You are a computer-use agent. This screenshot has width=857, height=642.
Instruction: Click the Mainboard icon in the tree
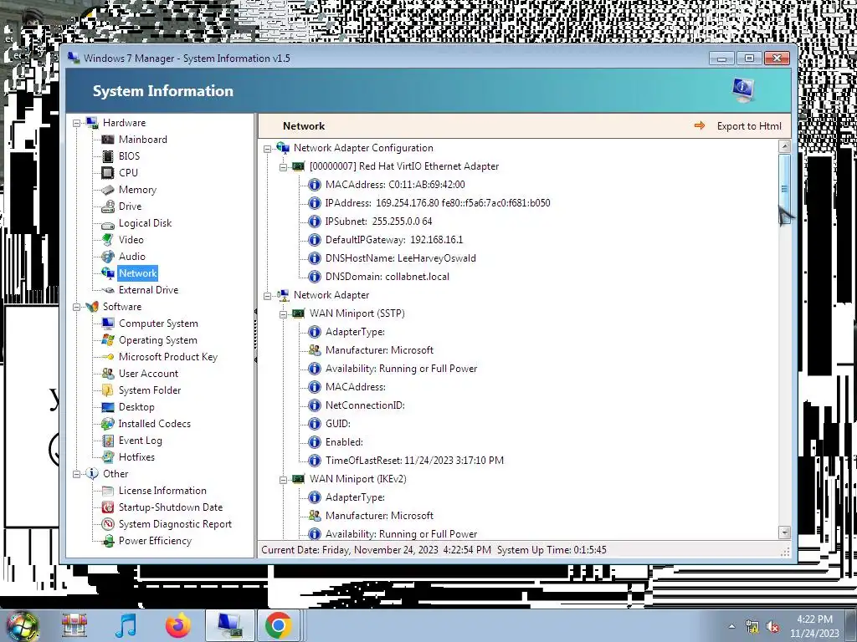(x=108, y=140)
